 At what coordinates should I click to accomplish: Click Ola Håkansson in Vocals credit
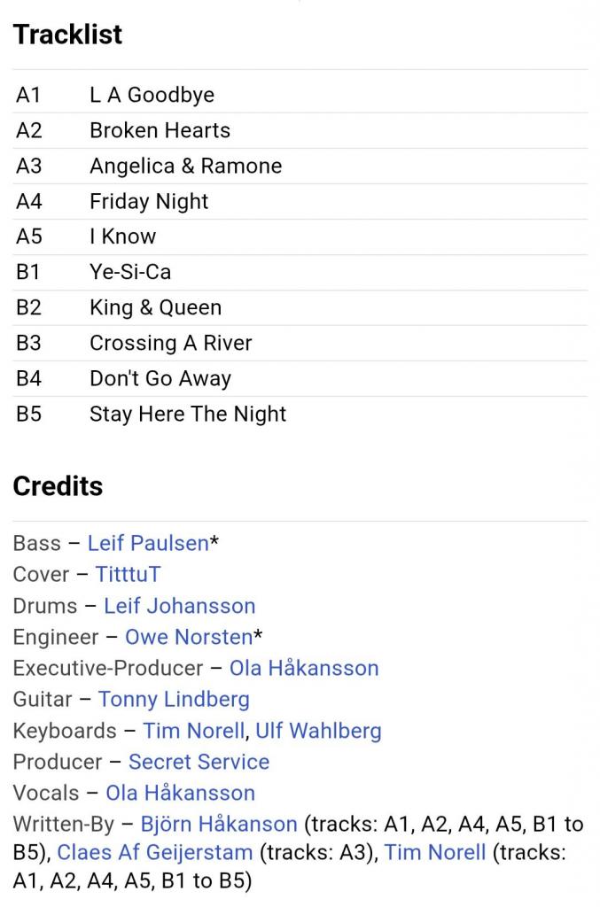tap(180, 793)
